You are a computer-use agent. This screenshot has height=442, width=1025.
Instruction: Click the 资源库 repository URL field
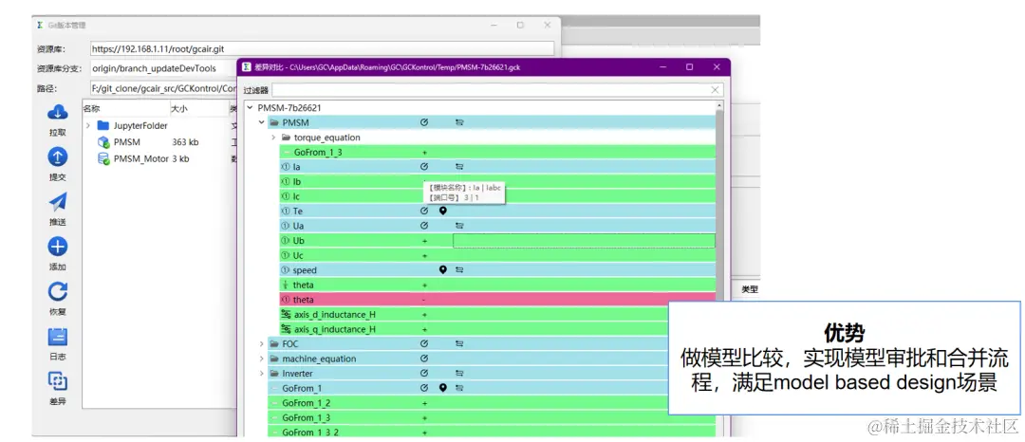tap(322, 49)
